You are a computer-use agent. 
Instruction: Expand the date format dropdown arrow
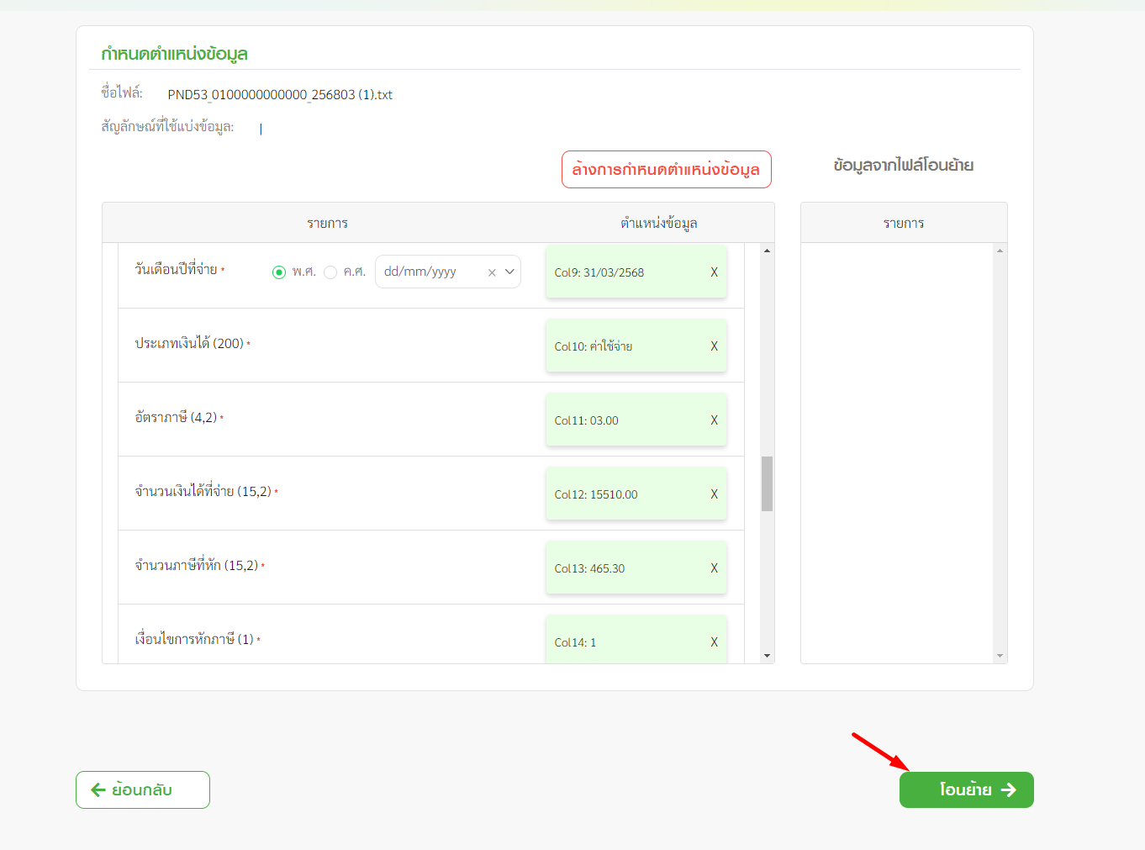point(509,272)
